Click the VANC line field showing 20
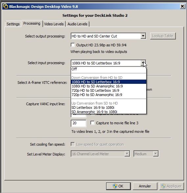The image size is (187, 193). tap(79, 123)
